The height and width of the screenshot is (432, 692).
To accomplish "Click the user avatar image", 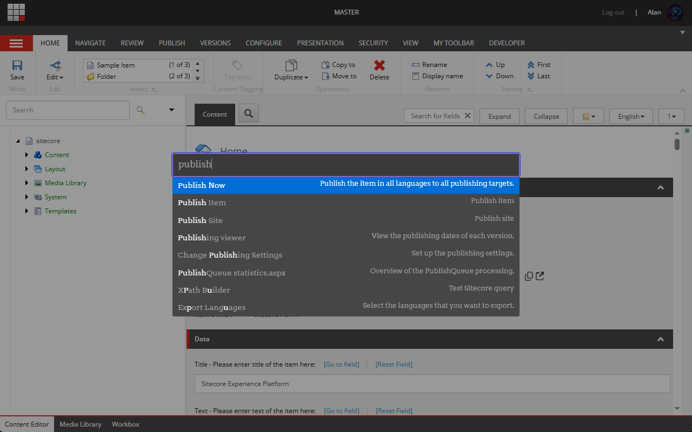I will point(675,12).
